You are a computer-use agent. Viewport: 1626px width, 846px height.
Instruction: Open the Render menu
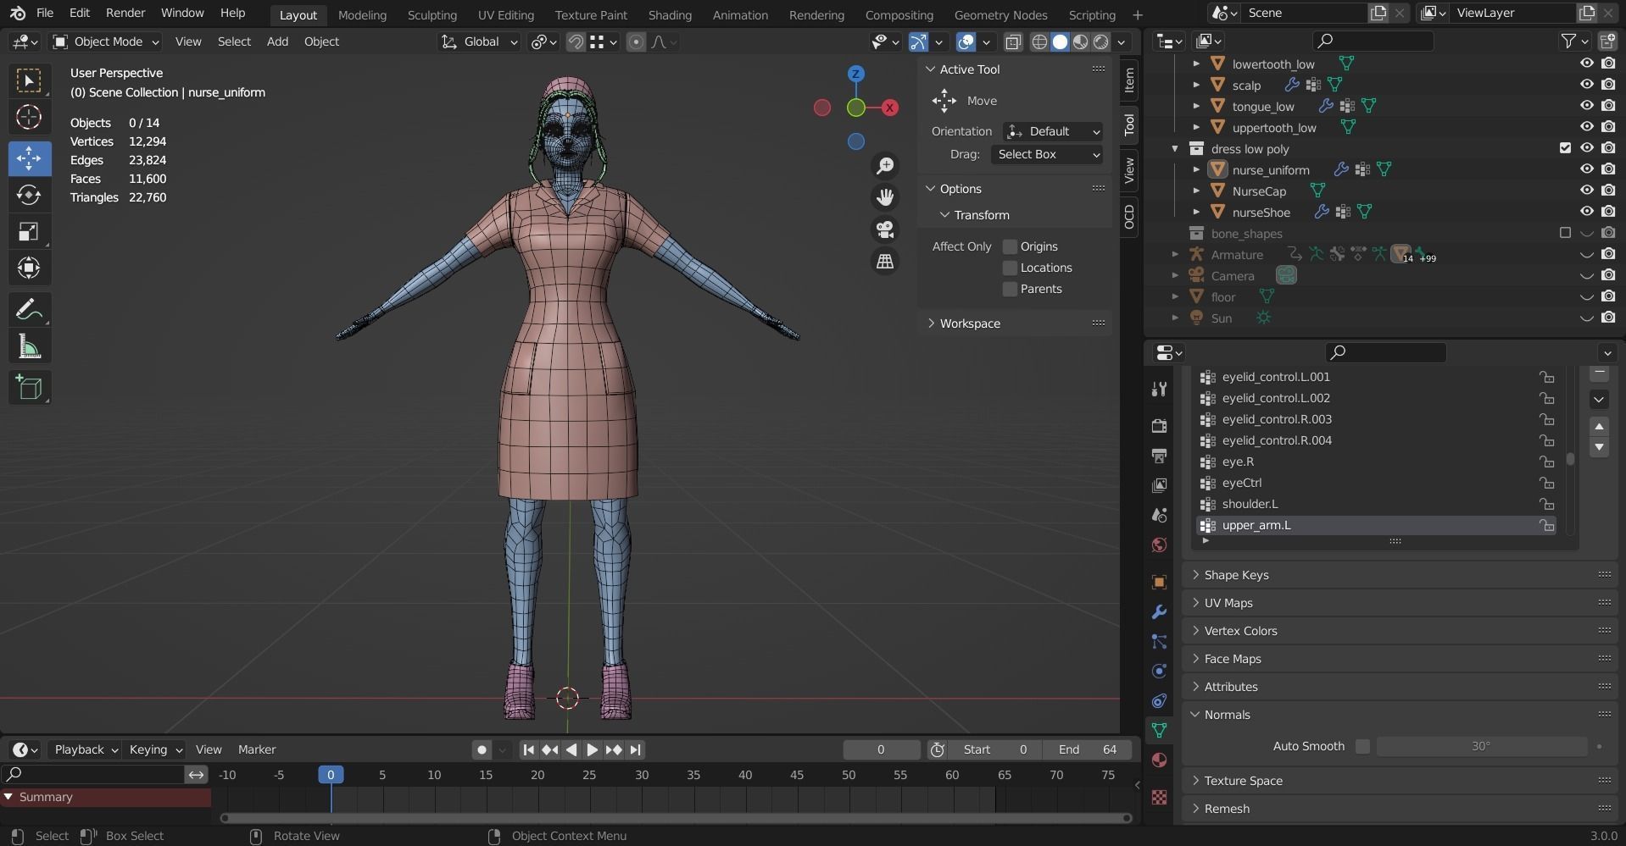(125, 14)
